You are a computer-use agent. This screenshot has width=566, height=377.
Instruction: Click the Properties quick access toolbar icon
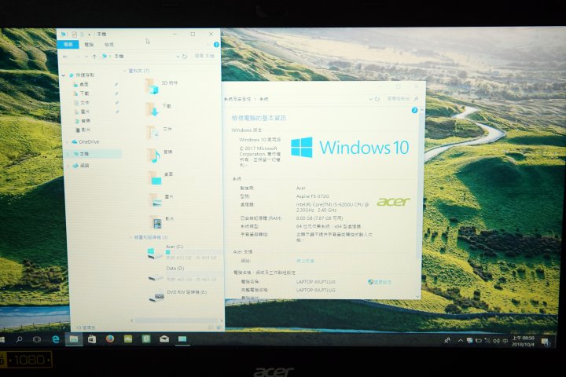(x=75, y=35)
